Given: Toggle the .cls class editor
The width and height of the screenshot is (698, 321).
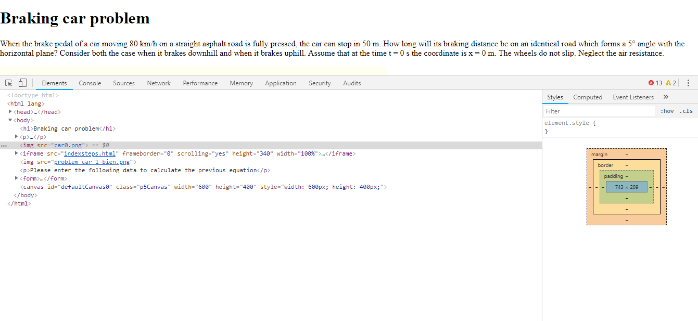Looking at the screenshot, I should point(686,111).
